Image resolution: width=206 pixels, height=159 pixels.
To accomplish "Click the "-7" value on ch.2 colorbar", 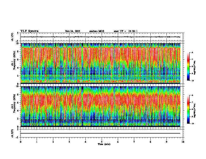I will click(x=192, y=102).
